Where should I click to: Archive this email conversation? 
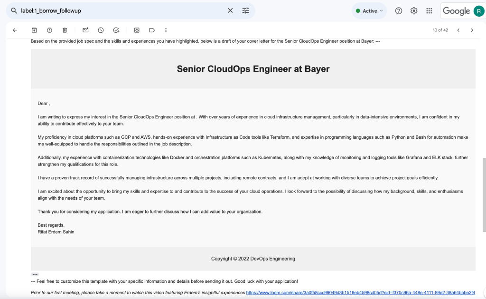pos(34,30)
